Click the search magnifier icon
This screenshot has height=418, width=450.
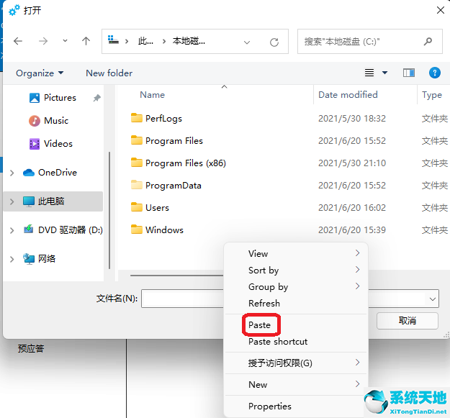coord(428,42)
